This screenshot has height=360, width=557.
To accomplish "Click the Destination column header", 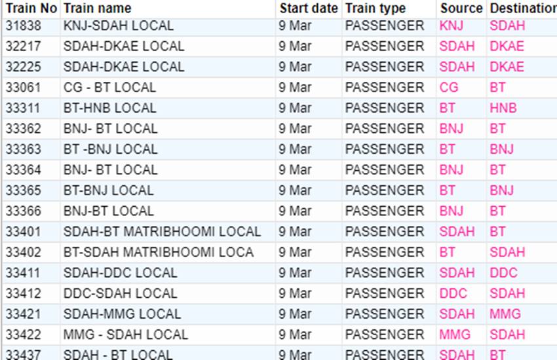I will 522,9.
